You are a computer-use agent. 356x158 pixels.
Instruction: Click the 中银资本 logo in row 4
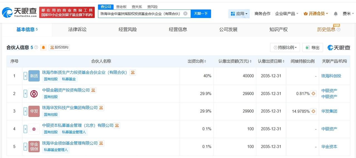click(34, 129)
